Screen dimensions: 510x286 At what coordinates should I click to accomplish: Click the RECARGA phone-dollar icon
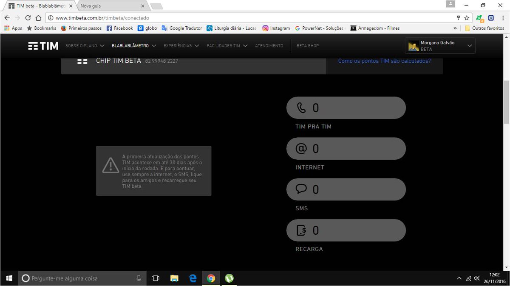tap(302, 230)
